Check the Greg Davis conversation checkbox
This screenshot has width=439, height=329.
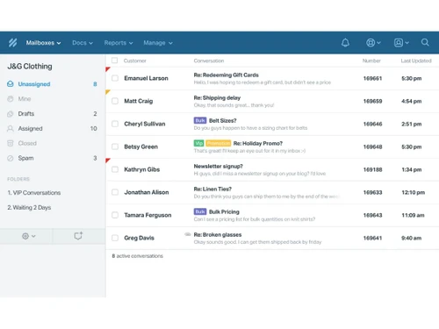coord(115,238)
